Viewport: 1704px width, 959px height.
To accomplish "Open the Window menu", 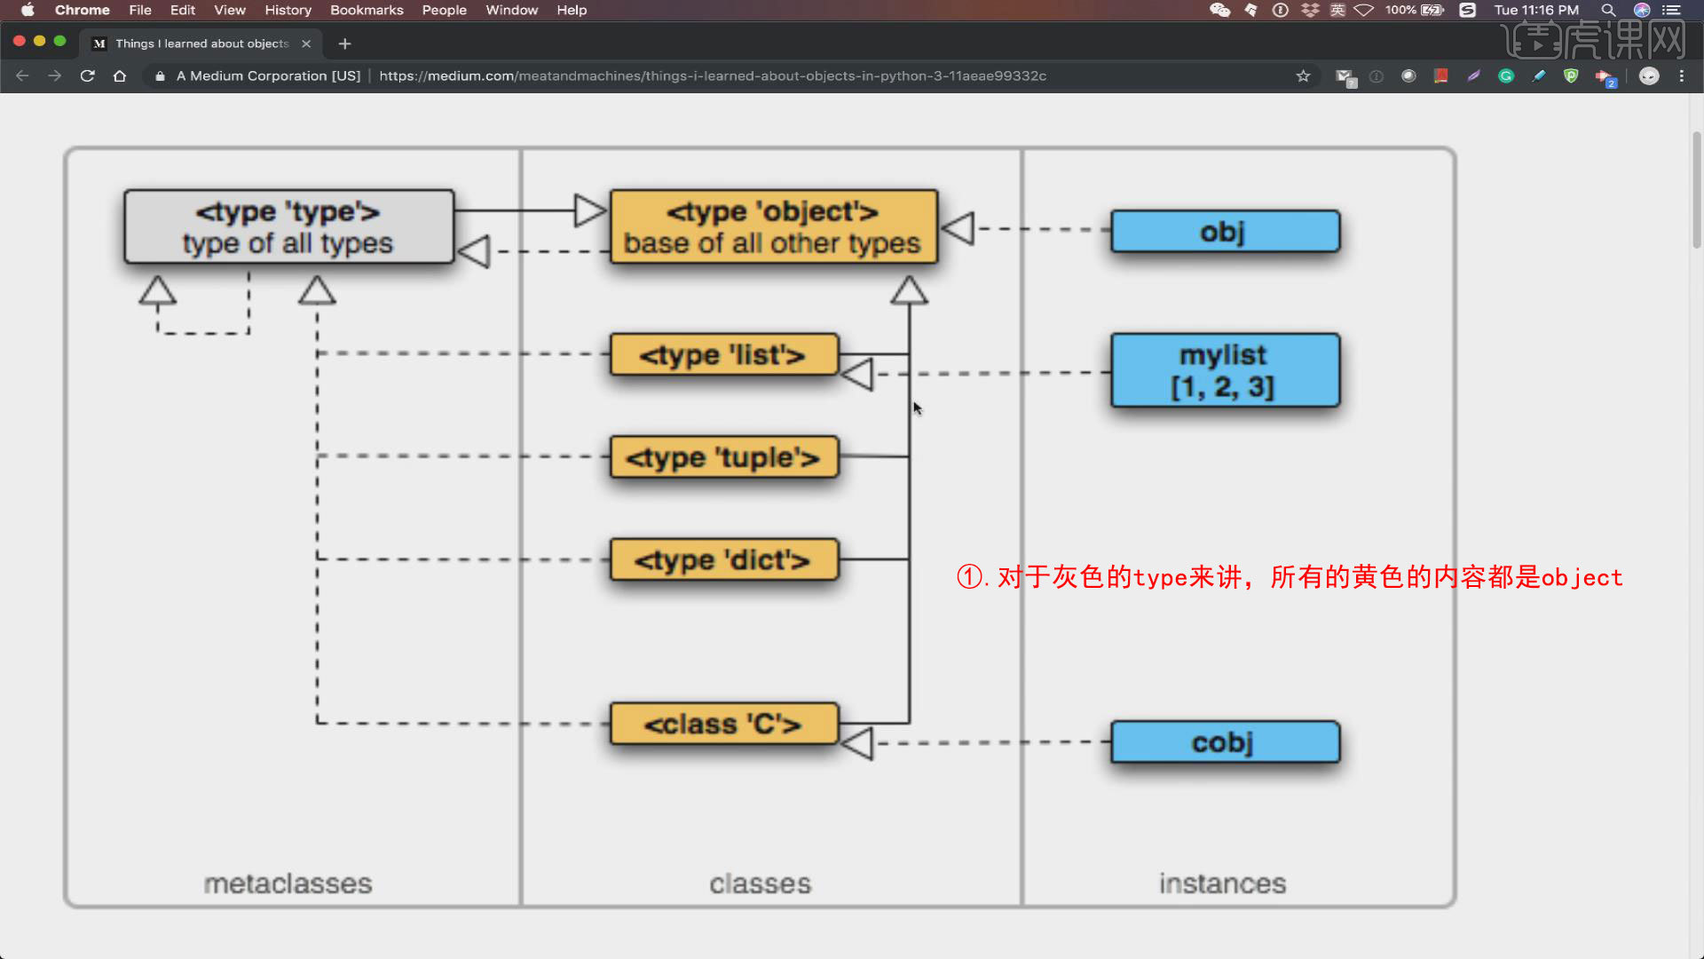I will [x=512, y=10].
